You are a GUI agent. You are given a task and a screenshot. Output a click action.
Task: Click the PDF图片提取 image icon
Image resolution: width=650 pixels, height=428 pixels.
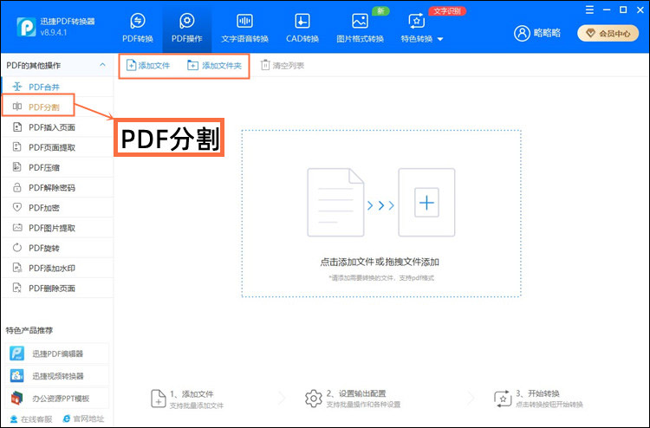click(x=17, y=228)
